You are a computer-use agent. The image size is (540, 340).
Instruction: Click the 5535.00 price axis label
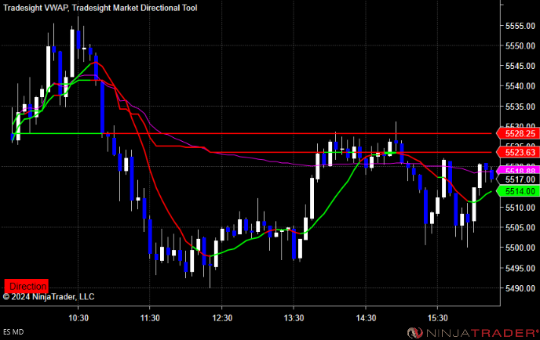[x=520, y=107]
